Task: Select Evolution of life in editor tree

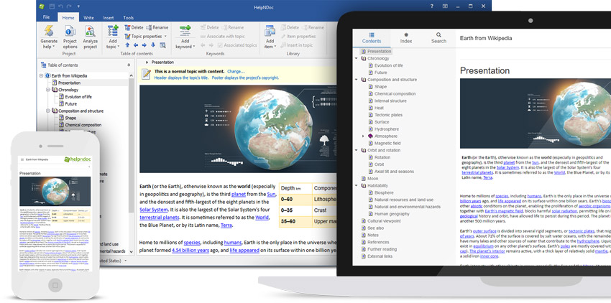Action: pos(78,97)
